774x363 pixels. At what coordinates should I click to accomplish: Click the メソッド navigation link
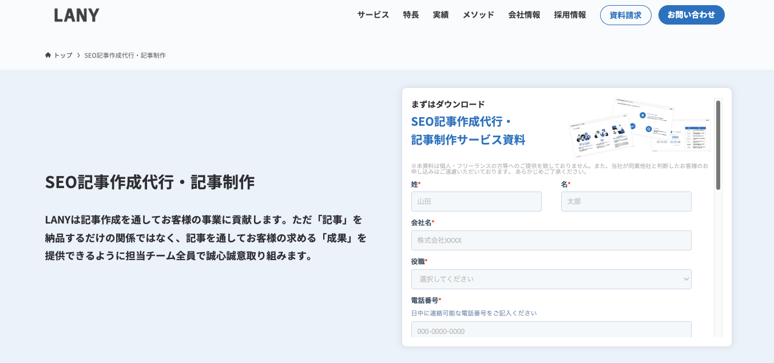coord(478,15)
